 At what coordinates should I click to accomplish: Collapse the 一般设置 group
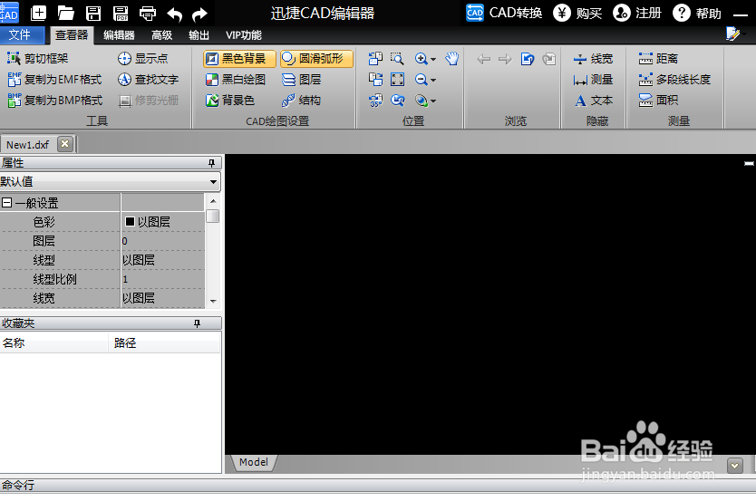pyautogui.click(x=6, y=203)
